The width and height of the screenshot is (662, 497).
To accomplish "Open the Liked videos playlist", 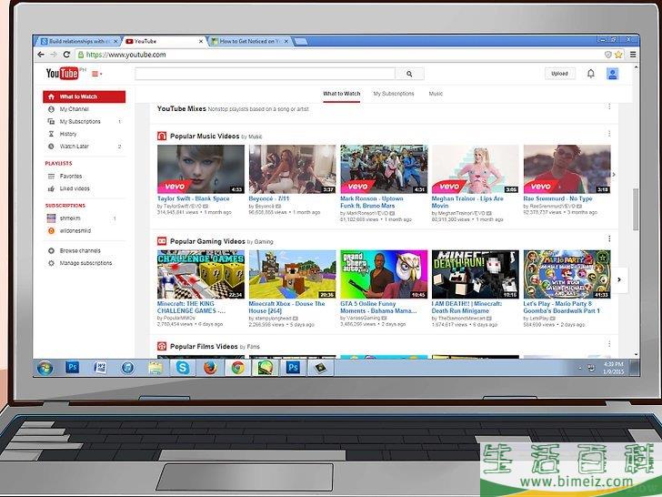I will tap(75, 189).
